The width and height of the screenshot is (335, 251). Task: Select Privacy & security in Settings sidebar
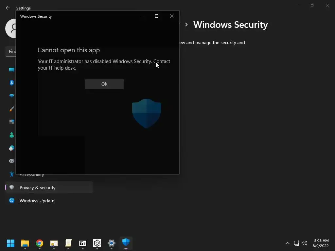[x=49, y=187]
